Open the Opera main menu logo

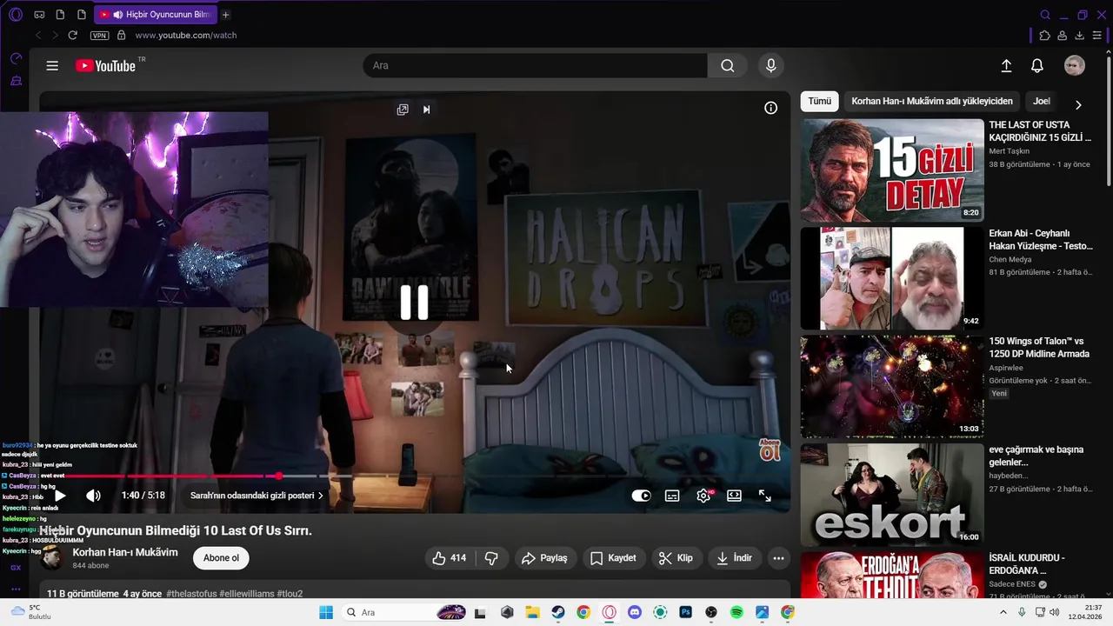pos(16,15)
